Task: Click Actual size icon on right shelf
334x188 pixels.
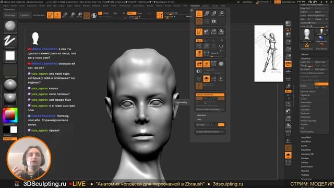Action: (x=288, y=49)
